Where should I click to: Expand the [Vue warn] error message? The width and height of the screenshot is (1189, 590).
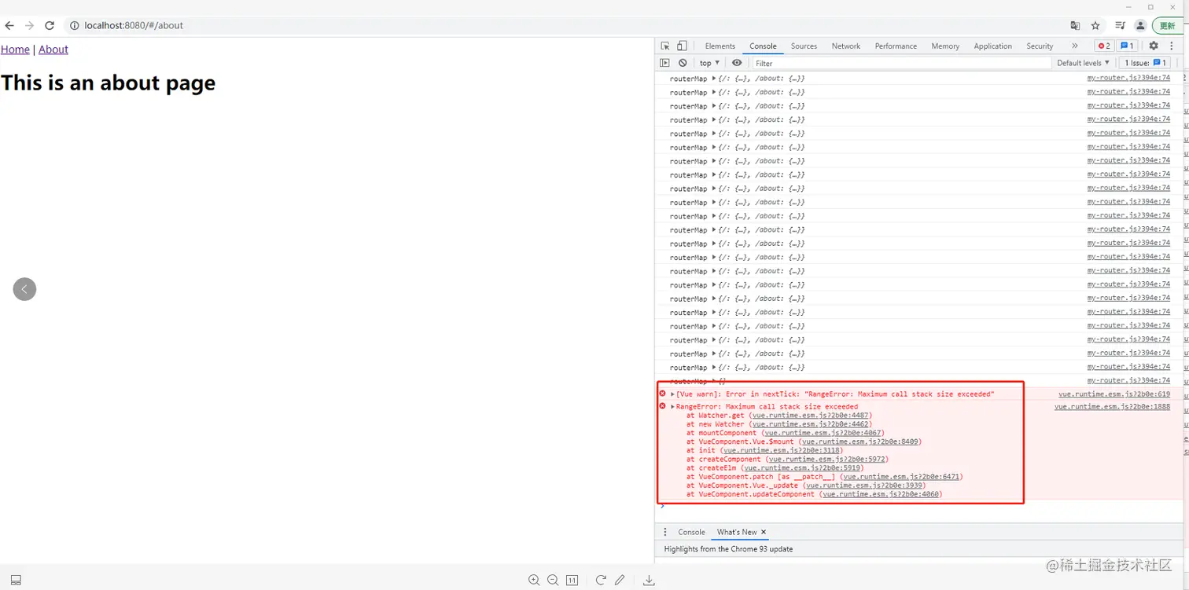pos(673,394)
